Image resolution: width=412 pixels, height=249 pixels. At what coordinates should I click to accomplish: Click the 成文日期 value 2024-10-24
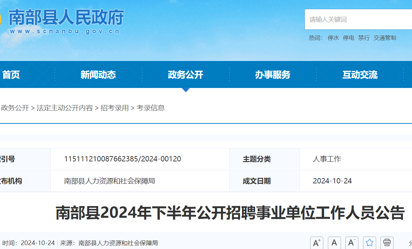[x=332, y=181]
